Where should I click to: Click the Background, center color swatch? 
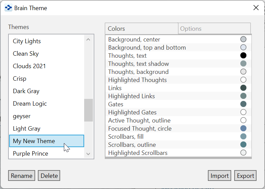[243, 39]
